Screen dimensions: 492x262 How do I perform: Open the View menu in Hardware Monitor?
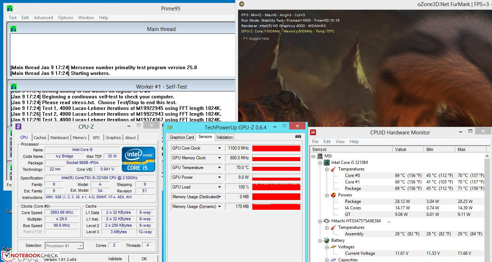pyautogui.click(x=340, y=142)
